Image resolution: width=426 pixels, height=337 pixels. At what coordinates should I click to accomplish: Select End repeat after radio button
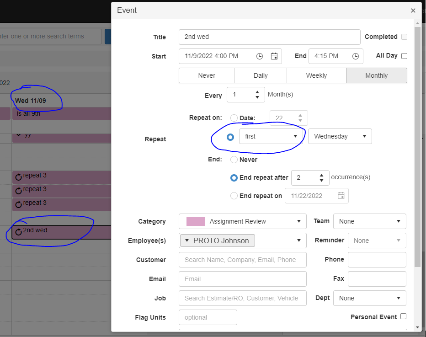[234, 178]
